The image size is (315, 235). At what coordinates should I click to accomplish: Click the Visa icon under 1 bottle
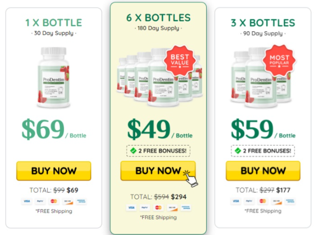[x=27, y=201]
